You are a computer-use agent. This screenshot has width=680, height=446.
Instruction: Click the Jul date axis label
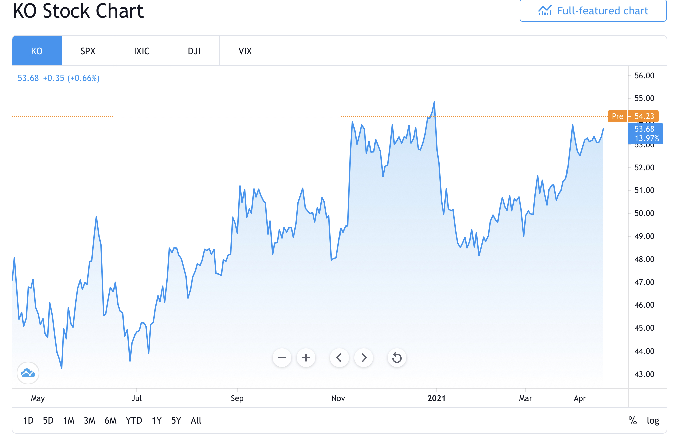coord(137,398)
